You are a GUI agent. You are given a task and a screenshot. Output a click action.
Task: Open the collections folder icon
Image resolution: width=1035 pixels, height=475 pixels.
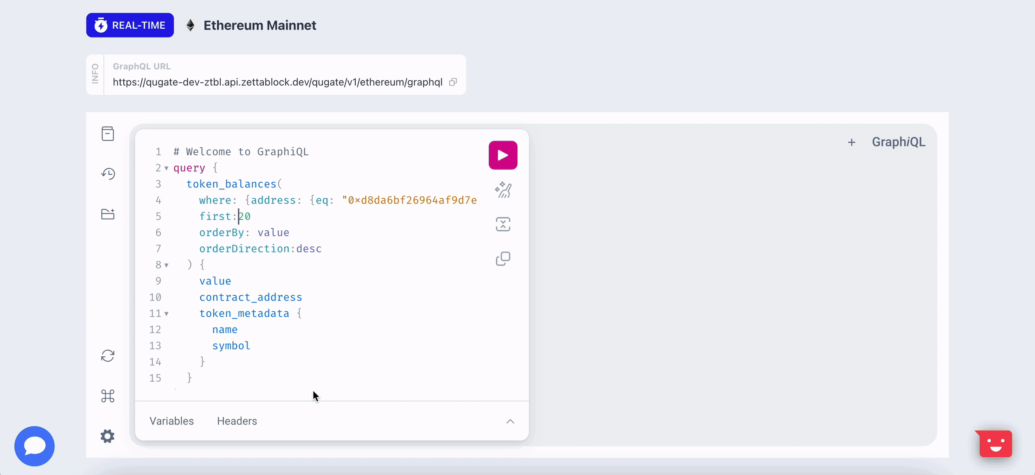(x=108, y=214)
